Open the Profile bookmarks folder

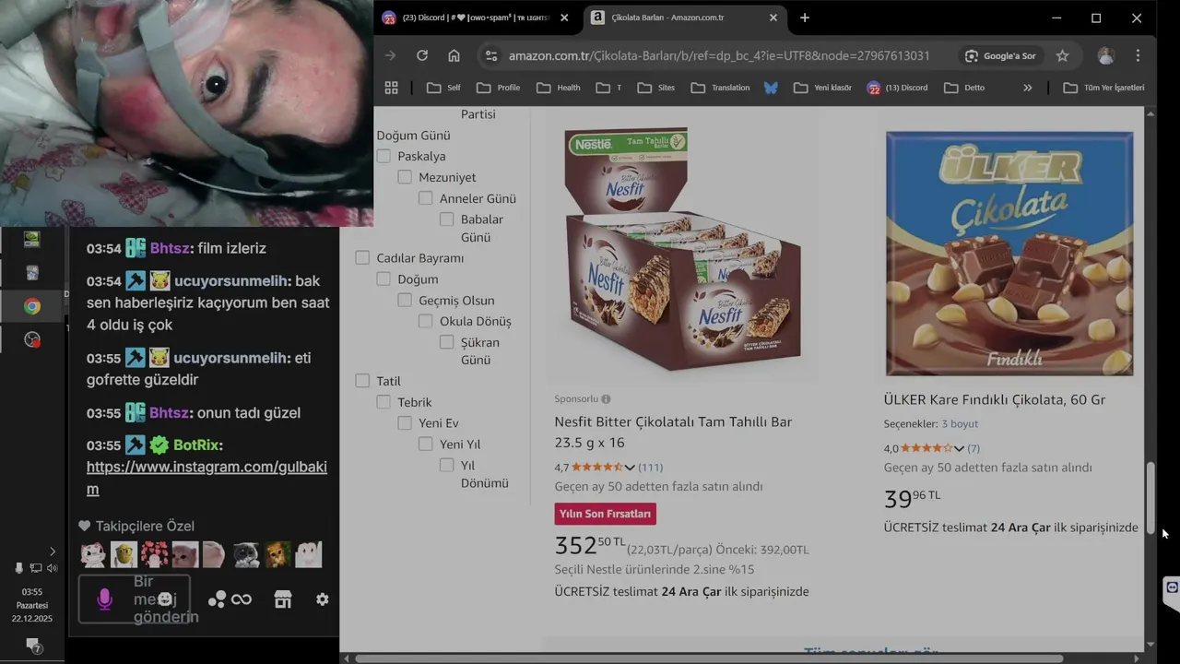coord(499,88)
